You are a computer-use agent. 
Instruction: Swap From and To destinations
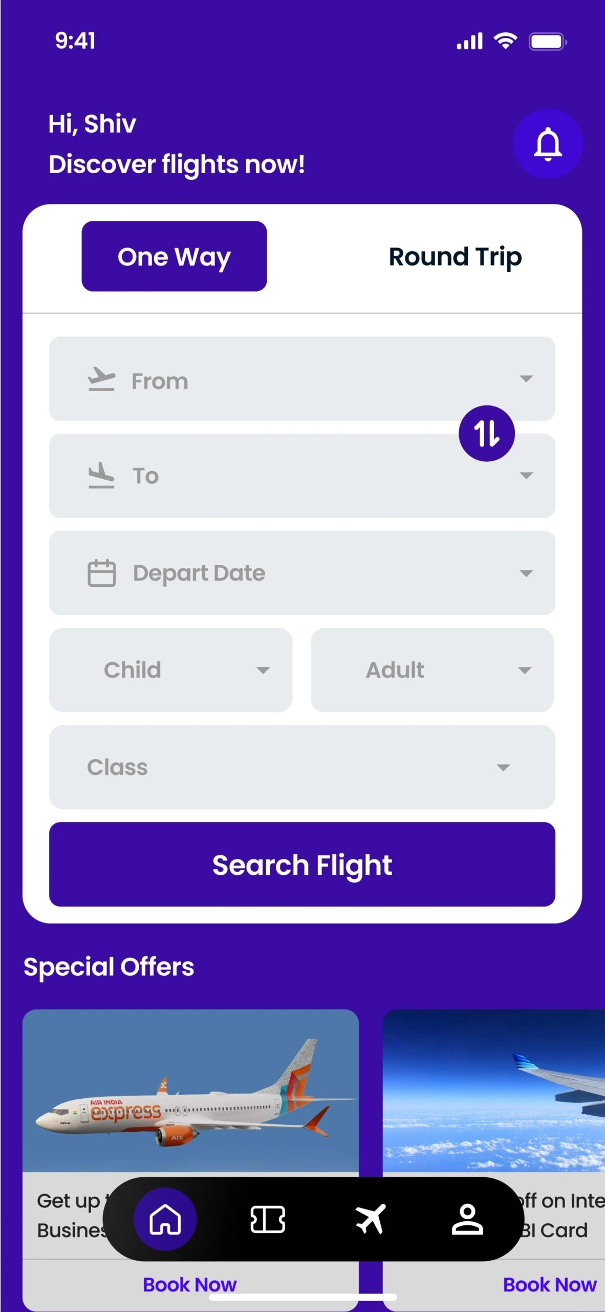tap(486, 434)
